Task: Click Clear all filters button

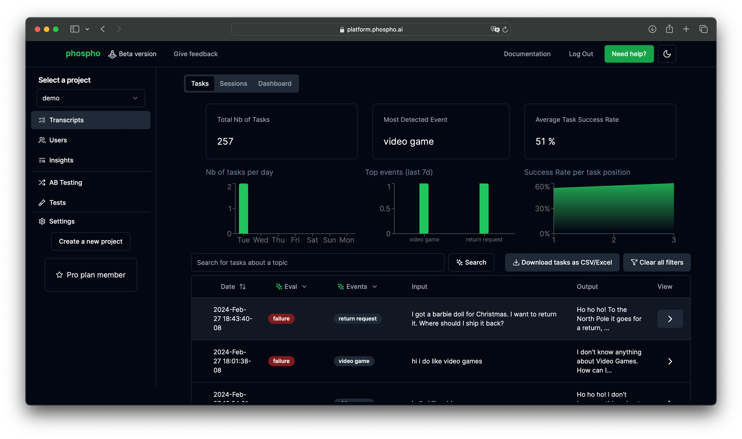Action: 656,262
